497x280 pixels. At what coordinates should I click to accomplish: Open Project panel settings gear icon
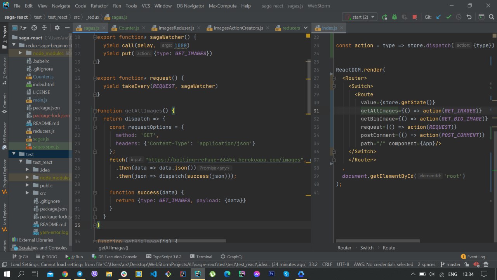pyautogui.click(x=57, y=28)
